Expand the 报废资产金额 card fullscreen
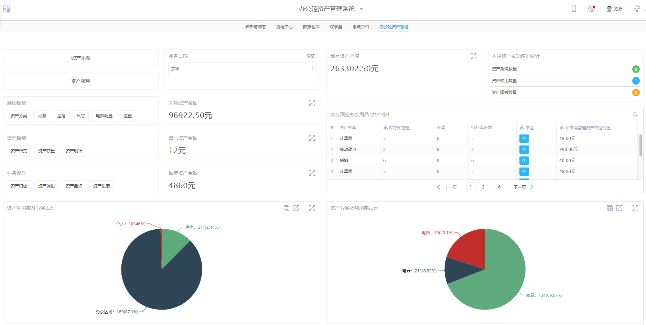The height and width of the screenshot is (325, 646). click(312, 173)
